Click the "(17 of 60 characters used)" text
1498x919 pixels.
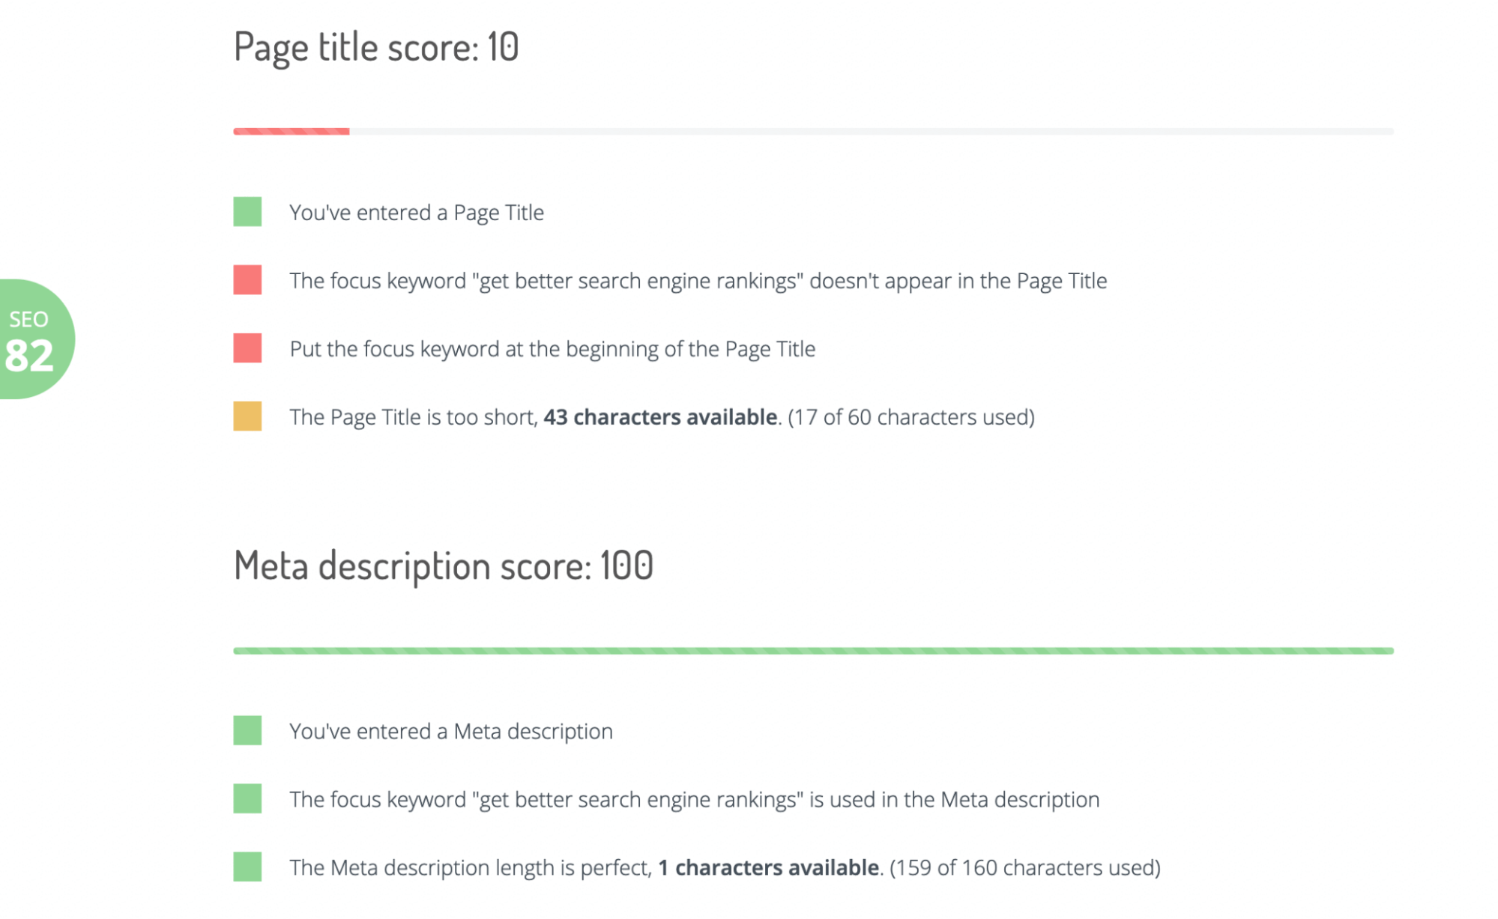tap(910, 417)
